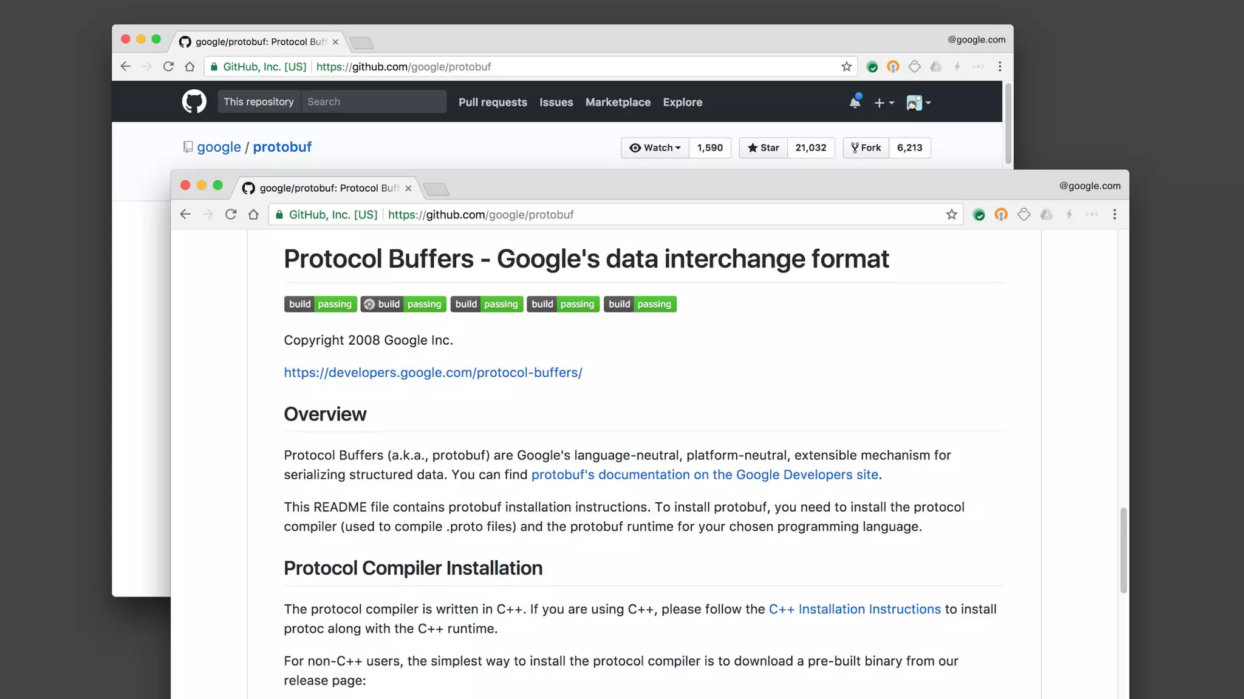1244x699 pixels.
Task: Open the developers.google.com protocol-buffers link
Action: [432, 373]
